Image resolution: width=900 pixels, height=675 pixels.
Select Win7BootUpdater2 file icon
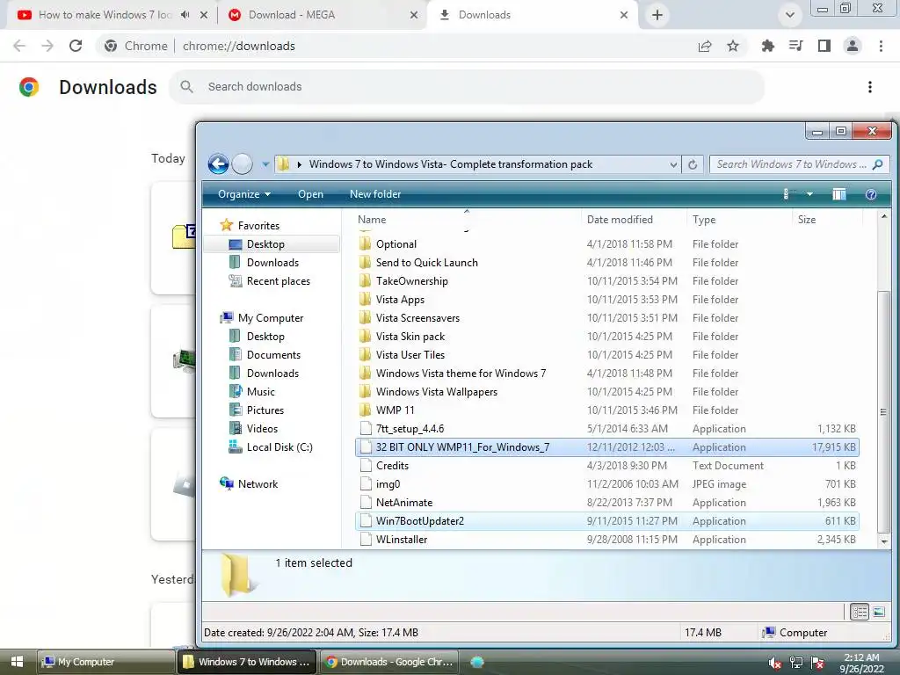click(366, 520)
